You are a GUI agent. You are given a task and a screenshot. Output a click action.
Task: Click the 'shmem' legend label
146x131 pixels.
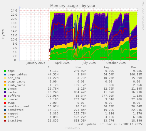12,89
